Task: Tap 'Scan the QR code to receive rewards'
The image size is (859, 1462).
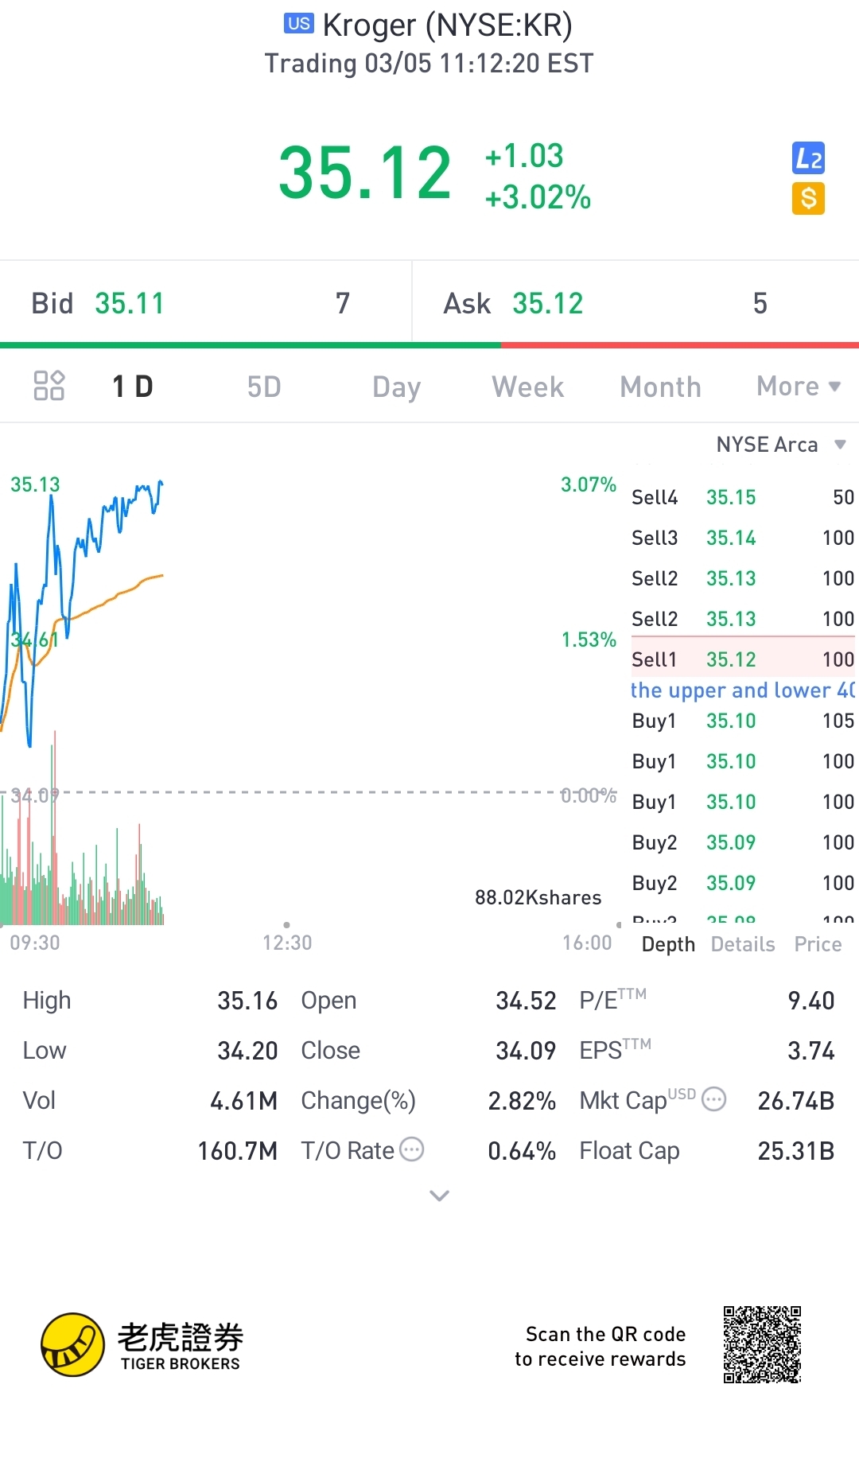Action: [601, 1346]
